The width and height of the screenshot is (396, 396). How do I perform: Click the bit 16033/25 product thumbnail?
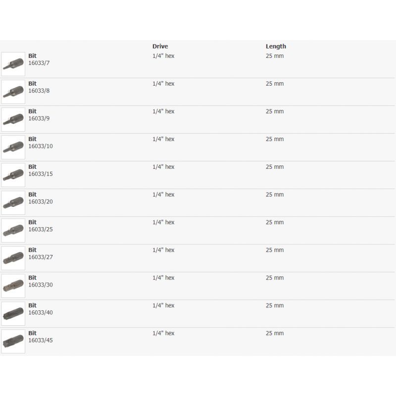[x=13, y=231]
